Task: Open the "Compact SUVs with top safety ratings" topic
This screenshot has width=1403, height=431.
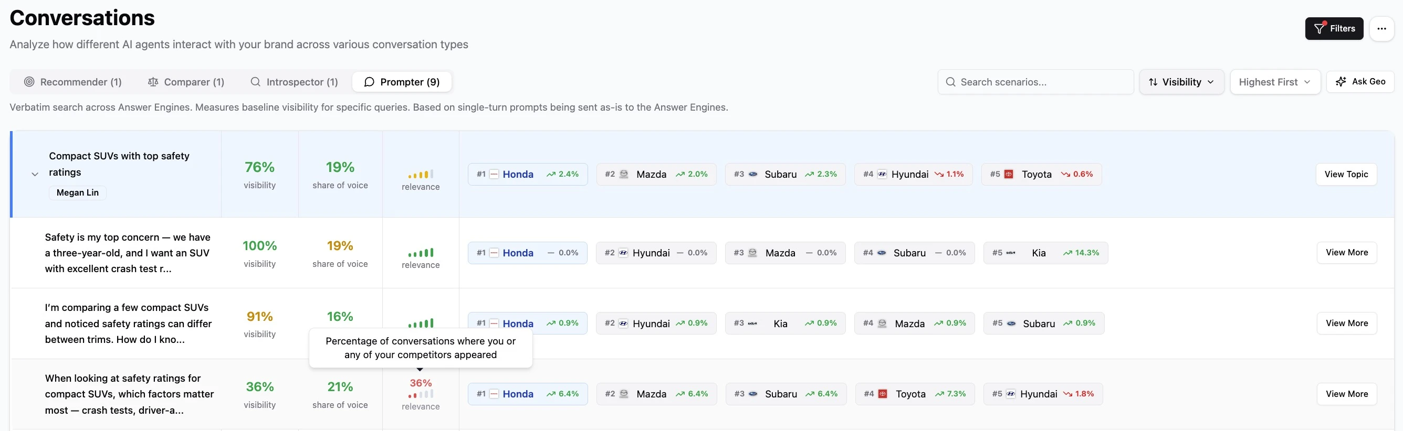Action: tap(119, 164)
